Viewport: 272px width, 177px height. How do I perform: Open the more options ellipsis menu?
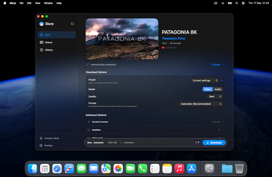224,64
